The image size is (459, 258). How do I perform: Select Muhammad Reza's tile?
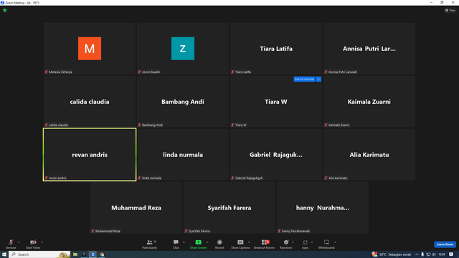tap(136, 207)
